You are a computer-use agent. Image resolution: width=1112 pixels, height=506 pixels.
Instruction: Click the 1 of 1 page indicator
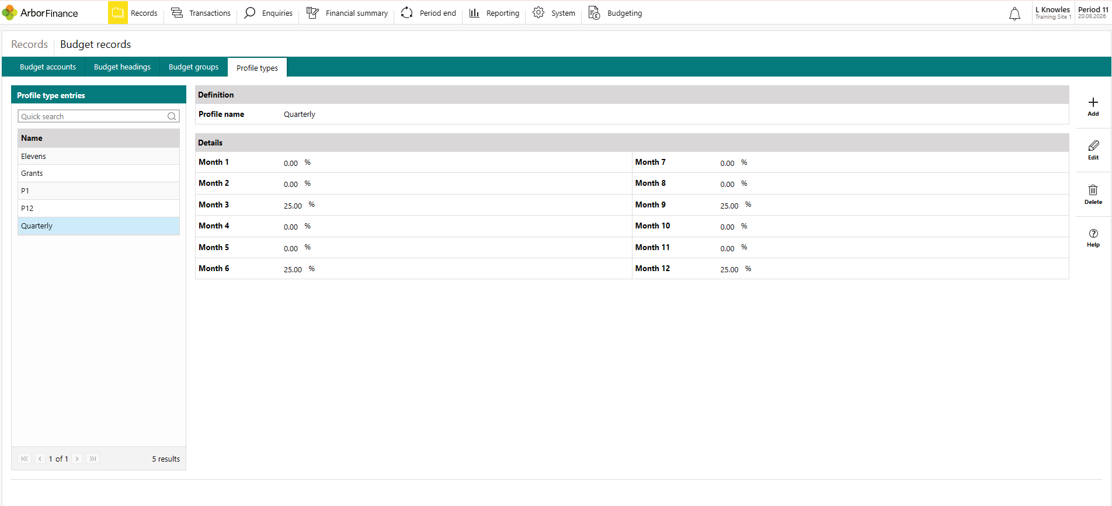[58, 459]
